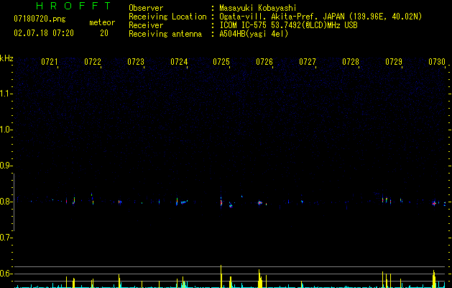Select the Ogata-vill. Akita-Pref. JAPAN location text
The width and height of the screenshot is (452, 288).
click(320, 17)
